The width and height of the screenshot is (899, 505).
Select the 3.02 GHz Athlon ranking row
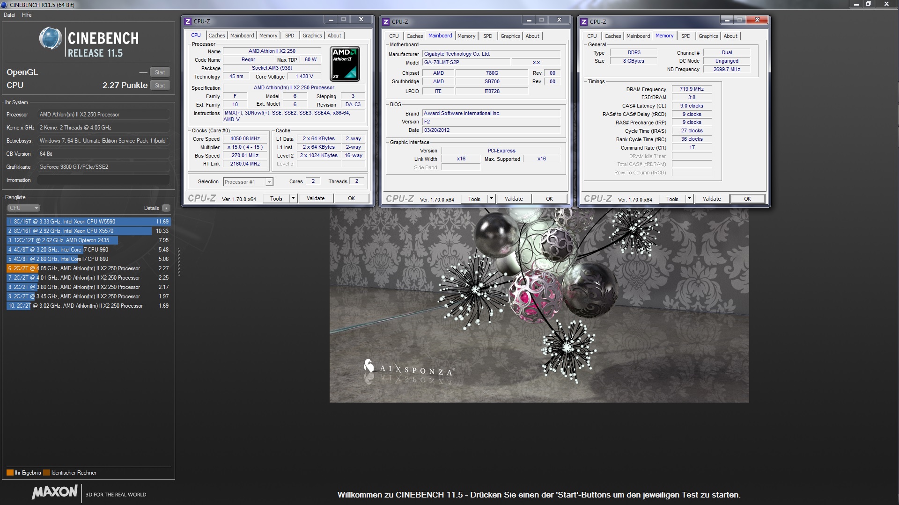(88, 306)
